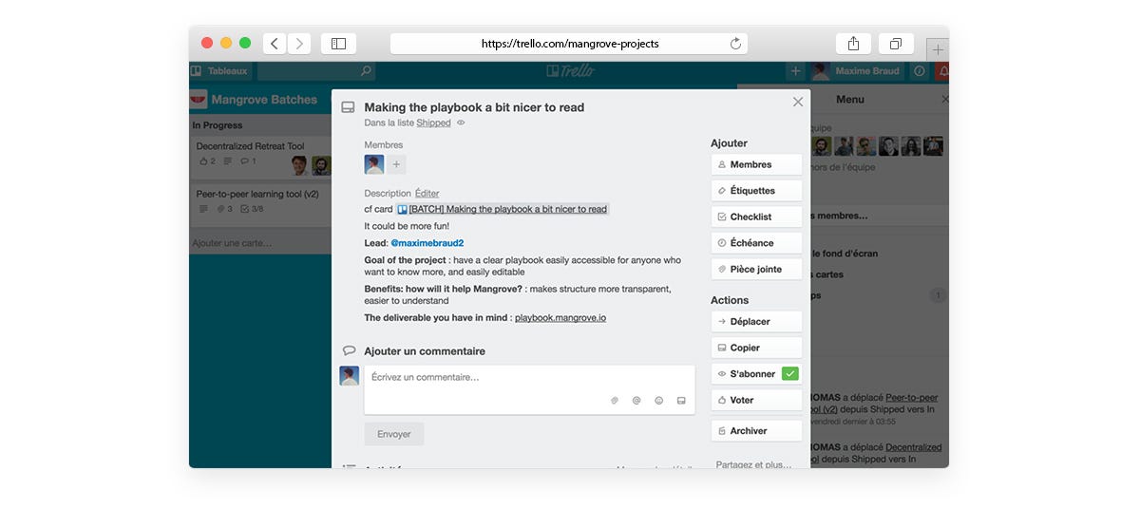
Task: Click Peer-to-peer link in activity feed
Action: point(912,398)
